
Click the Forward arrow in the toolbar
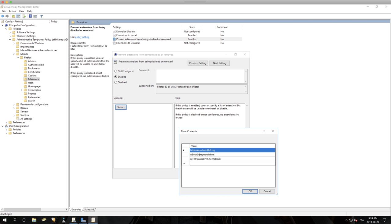point(7,16)
